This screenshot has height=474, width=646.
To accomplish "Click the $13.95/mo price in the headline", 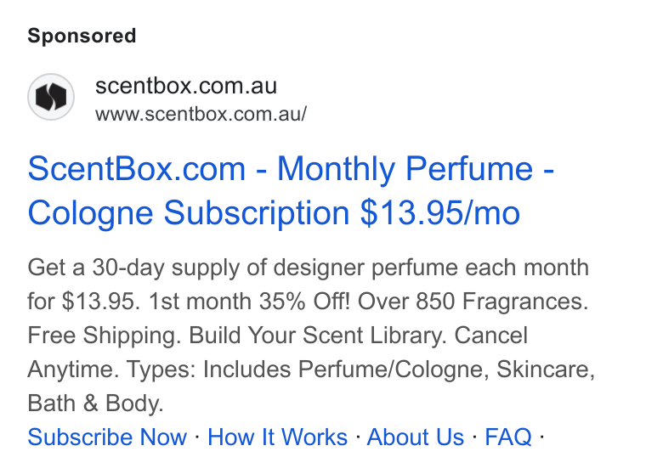I will pos(439,213).
